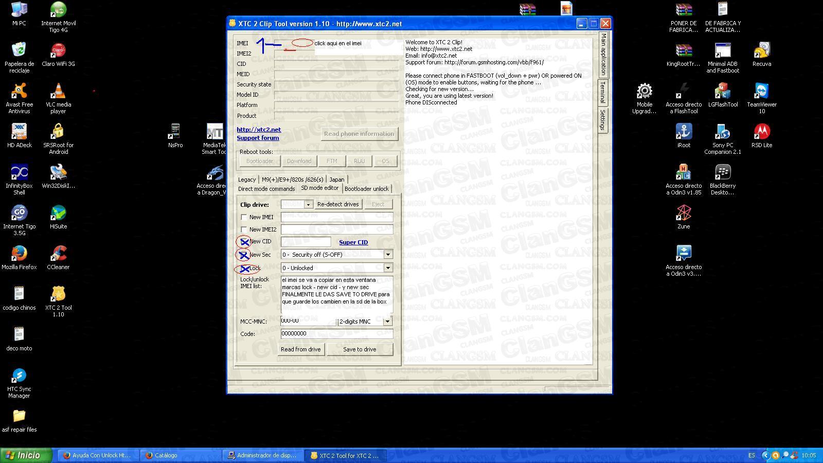Image resolution: width=823 pixels, height=463 pixels.
Task: Switch to the Japan tab
Action: click(x=337, y=180)
